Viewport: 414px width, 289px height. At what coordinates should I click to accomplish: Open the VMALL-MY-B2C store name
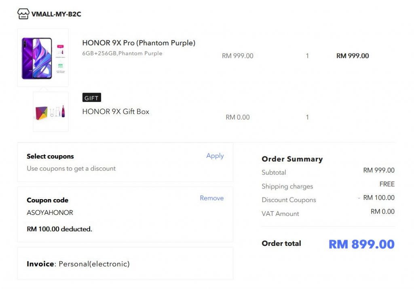56,14
